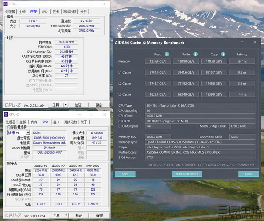Click 验证 button in bottom CPU-Z window
The width and height of the screenshot is (264, 221).
point(79,215)
